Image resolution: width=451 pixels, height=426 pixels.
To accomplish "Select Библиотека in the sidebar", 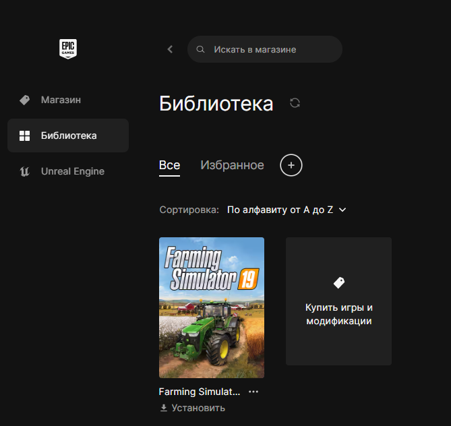I will [x=68, y=135].
